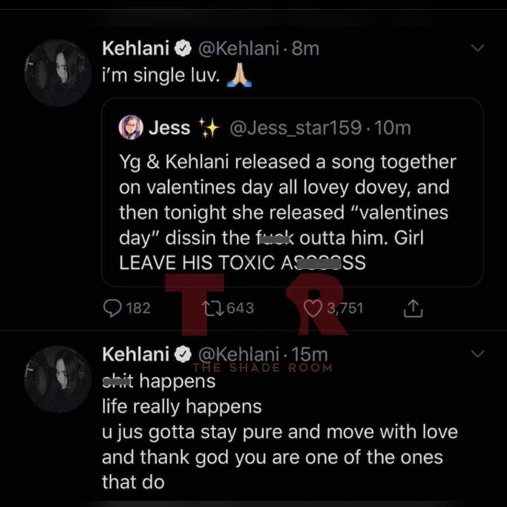The image size is (507, 507).
Task: Click the verified badge on the 15m tweet
Action: pyautogui.click(x=183, y=355)
